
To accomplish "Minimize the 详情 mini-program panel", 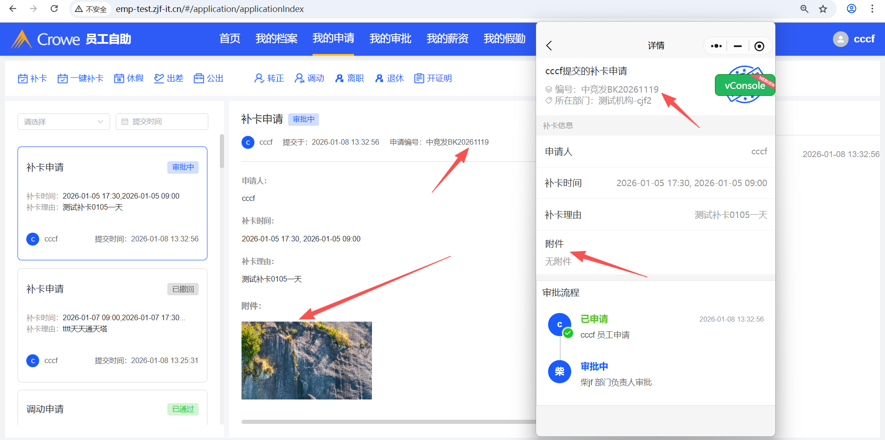I will [737, 46].
